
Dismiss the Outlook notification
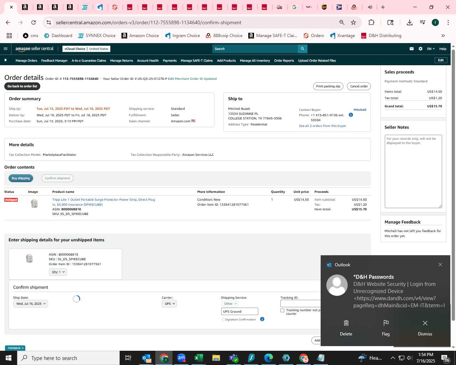pyautogui.click(x=425, y=328)
